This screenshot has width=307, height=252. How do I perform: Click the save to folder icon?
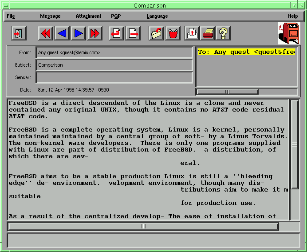[x=156, y=33]
